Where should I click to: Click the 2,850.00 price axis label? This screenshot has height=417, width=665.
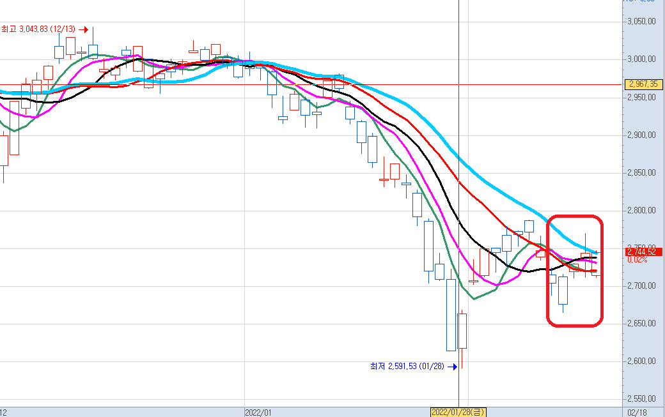pyautogui.click(x=642, y=172)
